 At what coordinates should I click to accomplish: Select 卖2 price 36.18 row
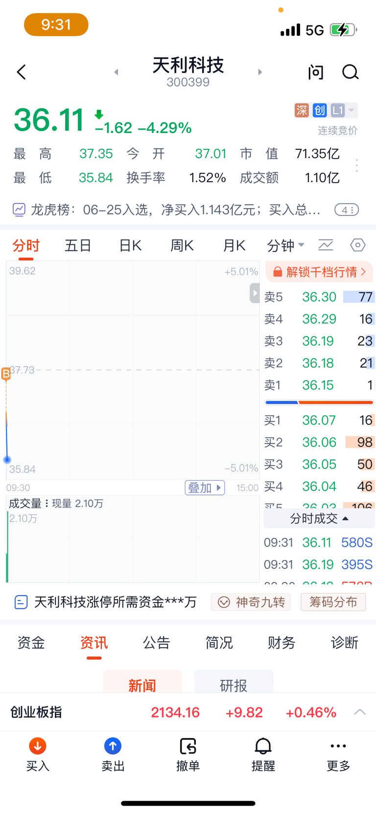(319, 363)
